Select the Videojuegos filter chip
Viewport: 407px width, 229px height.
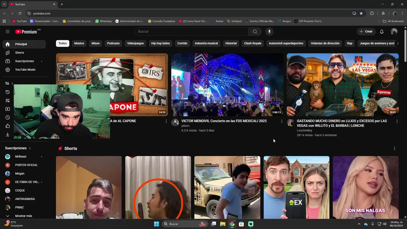[135, 43]
